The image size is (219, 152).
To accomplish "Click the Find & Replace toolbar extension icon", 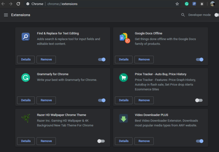I will point(194,4).
